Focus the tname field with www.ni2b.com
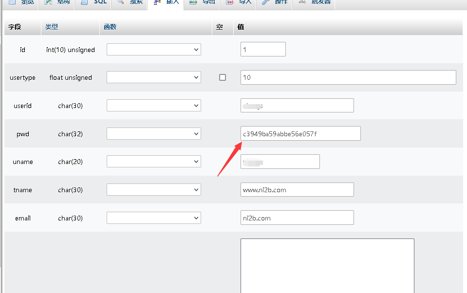The height and width of the screenshot is (293, 467). [297, 190]
